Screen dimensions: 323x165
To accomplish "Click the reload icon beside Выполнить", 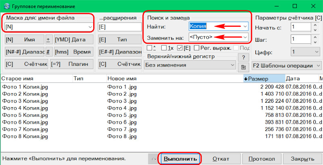I will (x=154, y=159).
